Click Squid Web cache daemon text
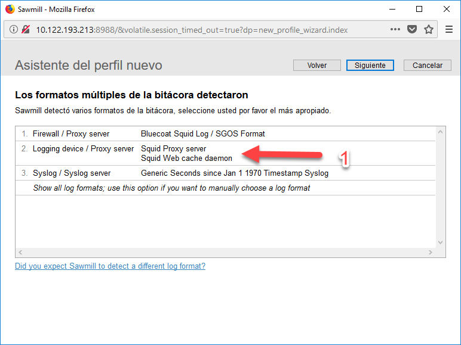The width and height of the screenshot is (461, 345). (x=186, y=158)
